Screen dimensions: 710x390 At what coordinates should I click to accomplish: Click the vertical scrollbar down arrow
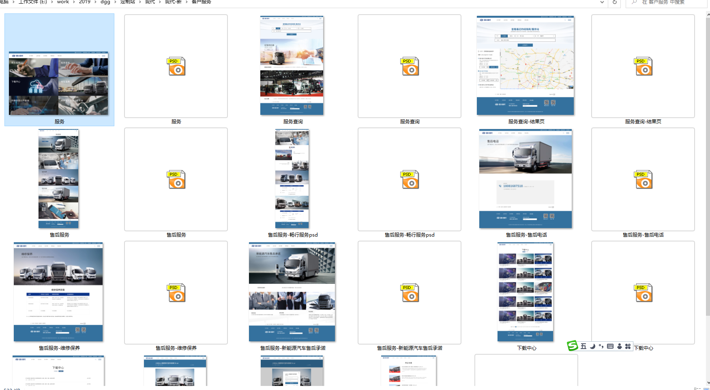708,382
